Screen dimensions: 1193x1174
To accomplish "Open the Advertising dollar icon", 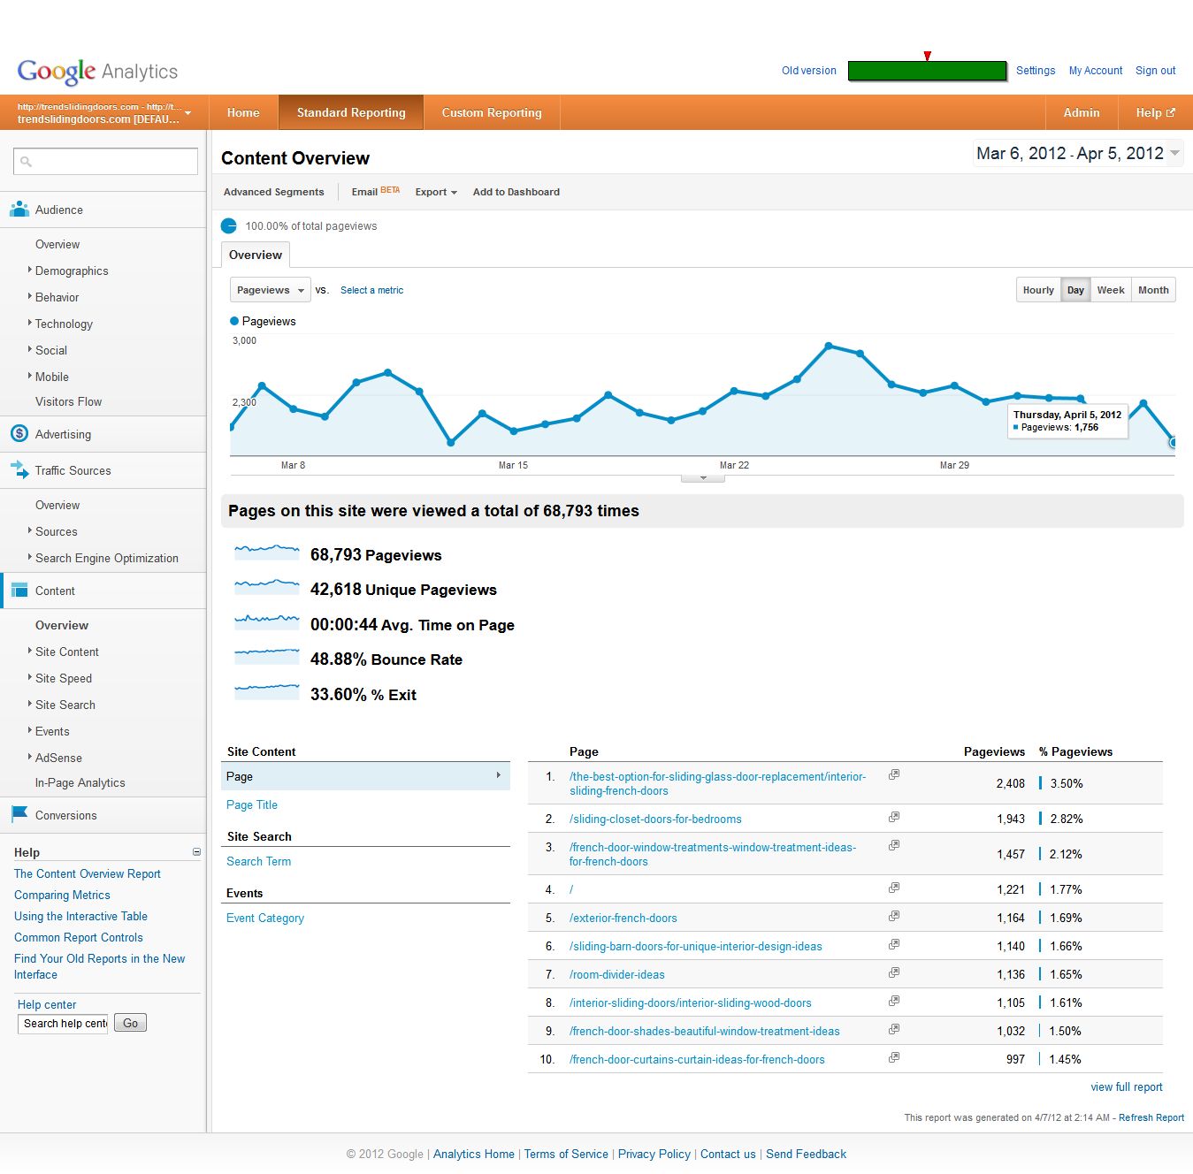I will click(x=19, y=434).
